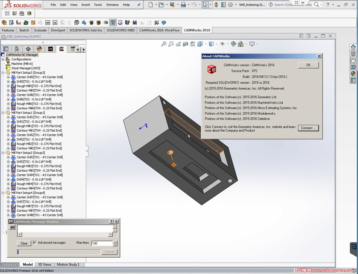
Task: Click the Max lines input field
Action: tap(102, 243)
